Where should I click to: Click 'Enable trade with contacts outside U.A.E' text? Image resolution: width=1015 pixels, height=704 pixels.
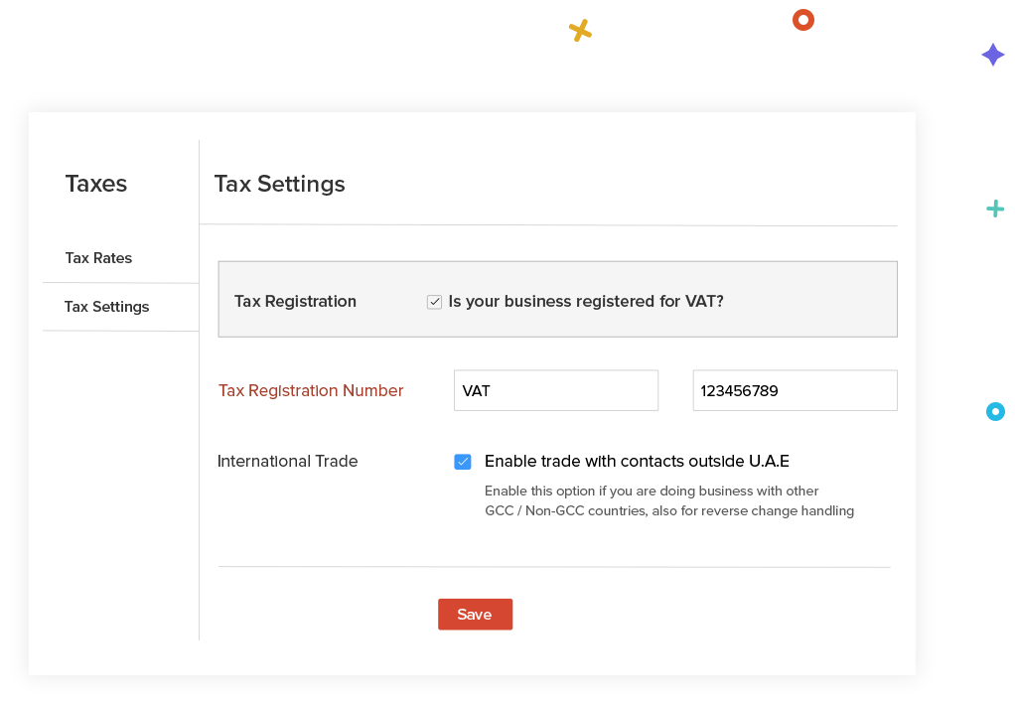pyautogui.click(x=636, y=461)
